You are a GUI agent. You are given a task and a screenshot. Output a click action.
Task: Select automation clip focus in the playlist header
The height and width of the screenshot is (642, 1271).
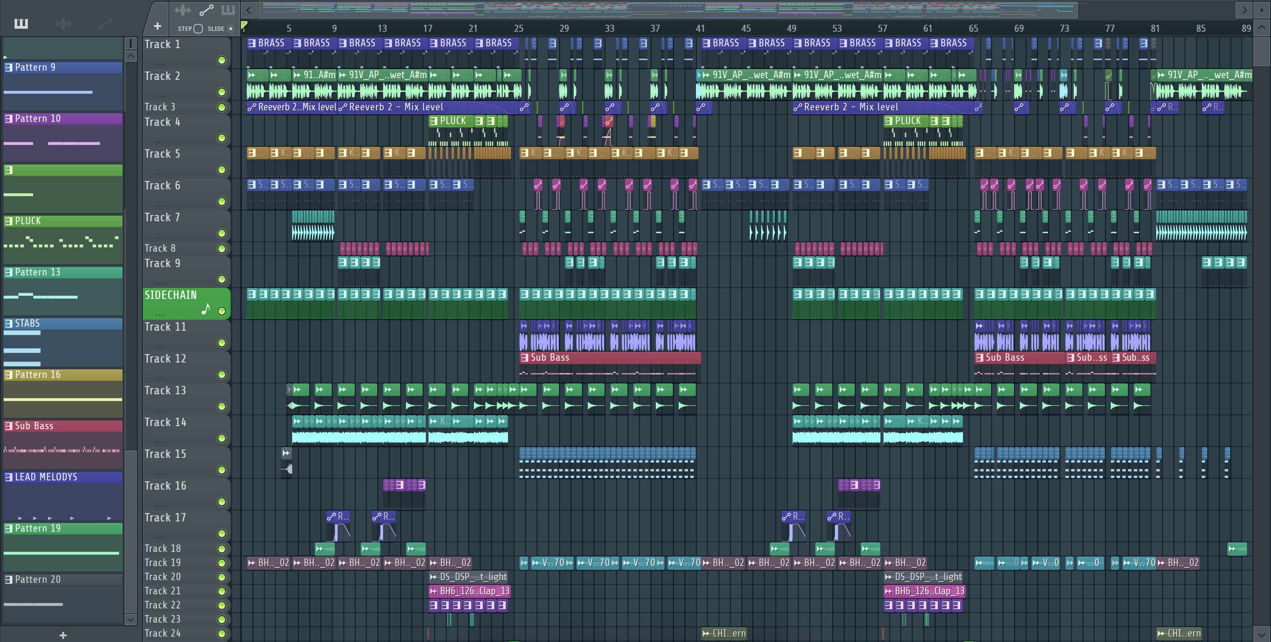206,9
